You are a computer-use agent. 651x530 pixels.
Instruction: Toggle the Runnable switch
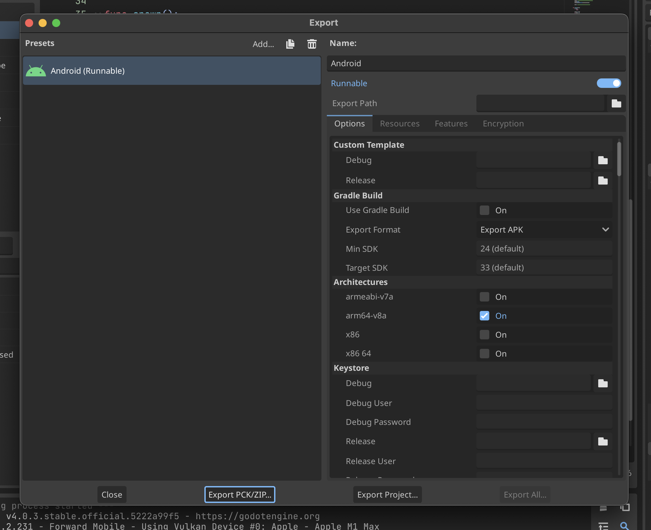[x=609, y=83]
